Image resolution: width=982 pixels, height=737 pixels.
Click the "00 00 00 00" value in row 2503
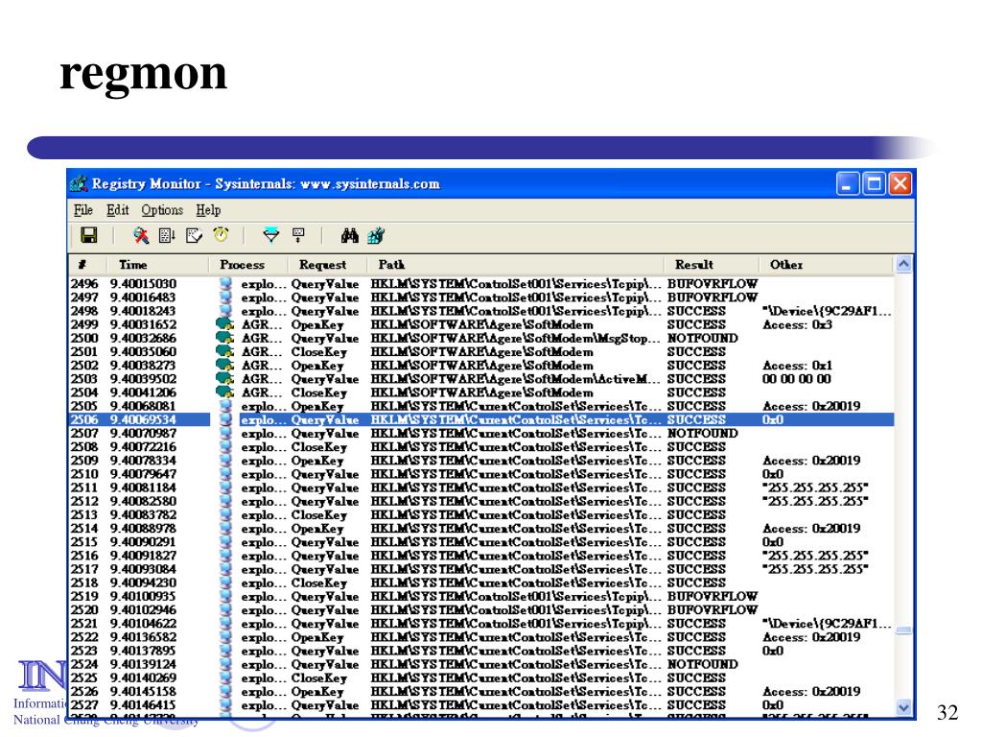(x=797, y=379)
